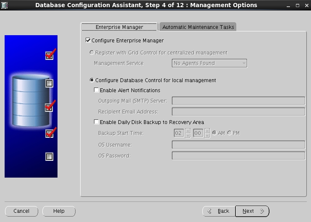
Task: Click the backup hour field showing 02
Action: pyautogui.click(x=179, y=133)
